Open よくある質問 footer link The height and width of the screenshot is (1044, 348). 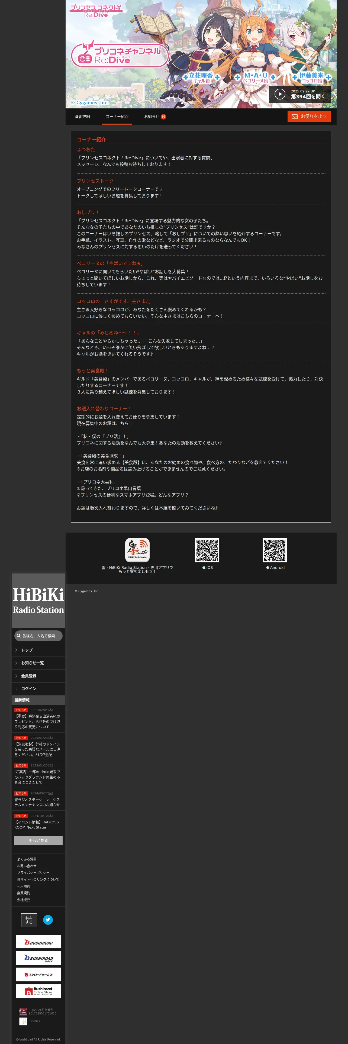27,859
